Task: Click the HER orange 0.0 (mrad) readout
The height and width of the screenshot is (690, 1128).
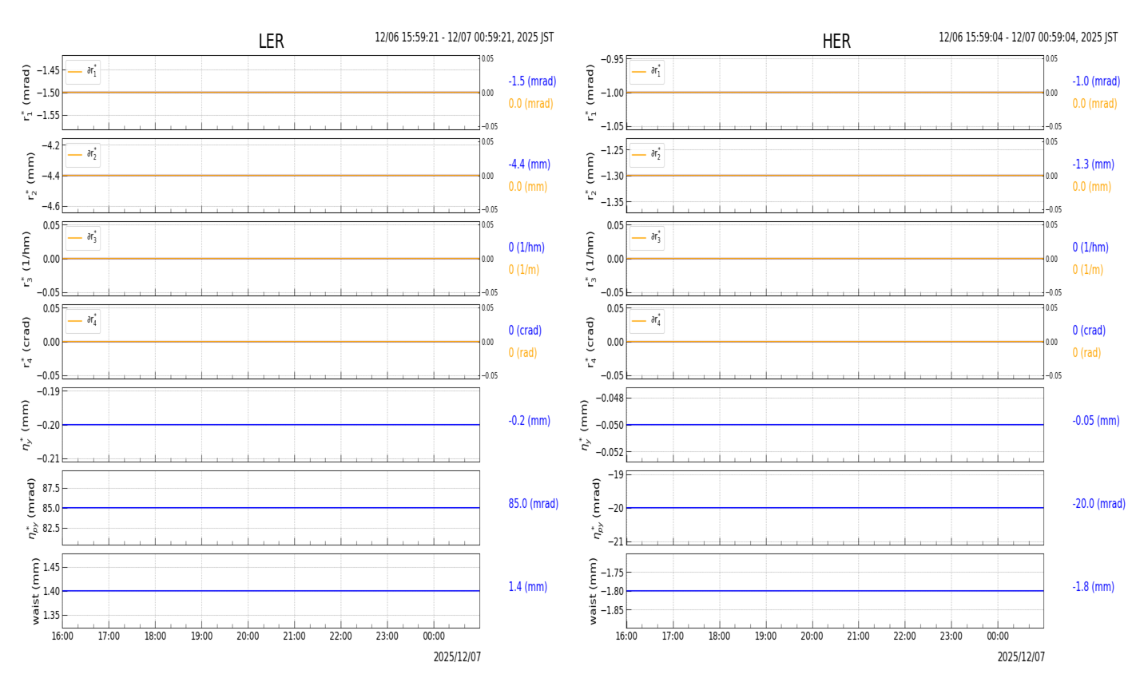Action: (x=1094, y=104)
